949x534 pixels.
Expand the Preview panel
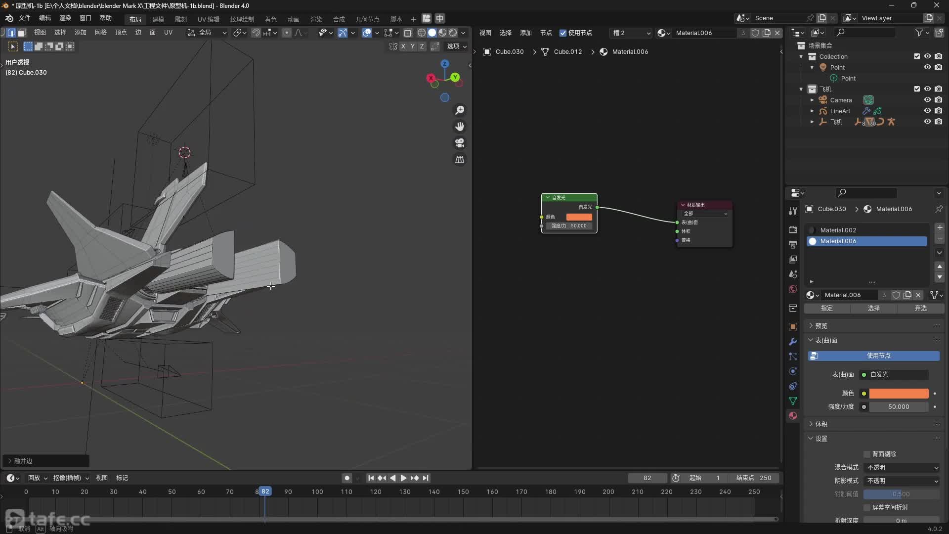(821, 326)
